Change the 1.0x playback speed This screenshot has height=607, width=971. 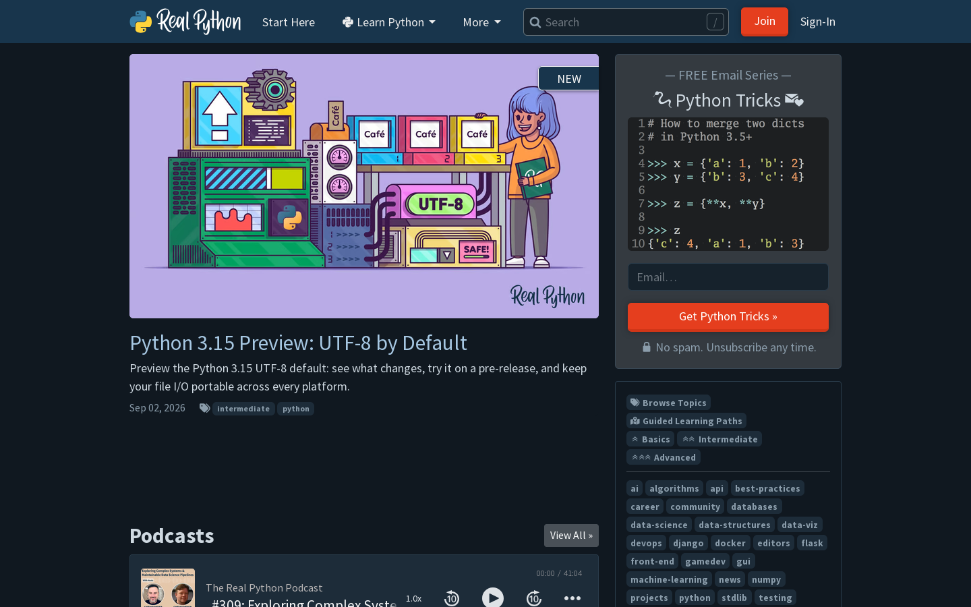tap(414, 599)
